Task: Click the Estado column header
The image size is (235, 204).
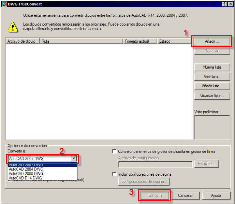Action: point(174,41)
